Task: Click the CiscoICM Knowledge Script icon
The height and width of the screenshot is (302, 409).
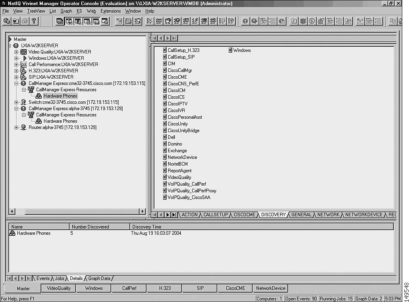Action: pos(165,90)
